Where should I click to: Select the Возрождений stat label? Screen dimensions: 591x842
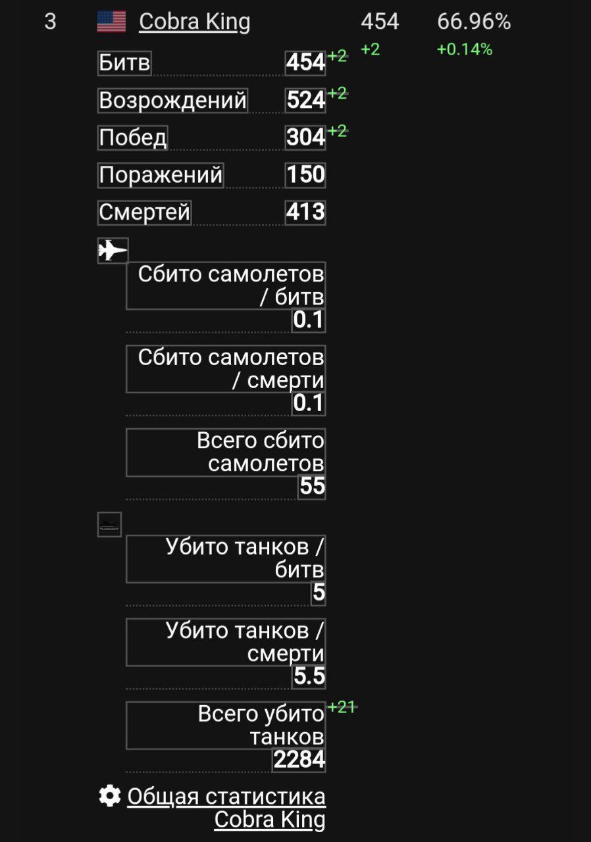[172, 101]
